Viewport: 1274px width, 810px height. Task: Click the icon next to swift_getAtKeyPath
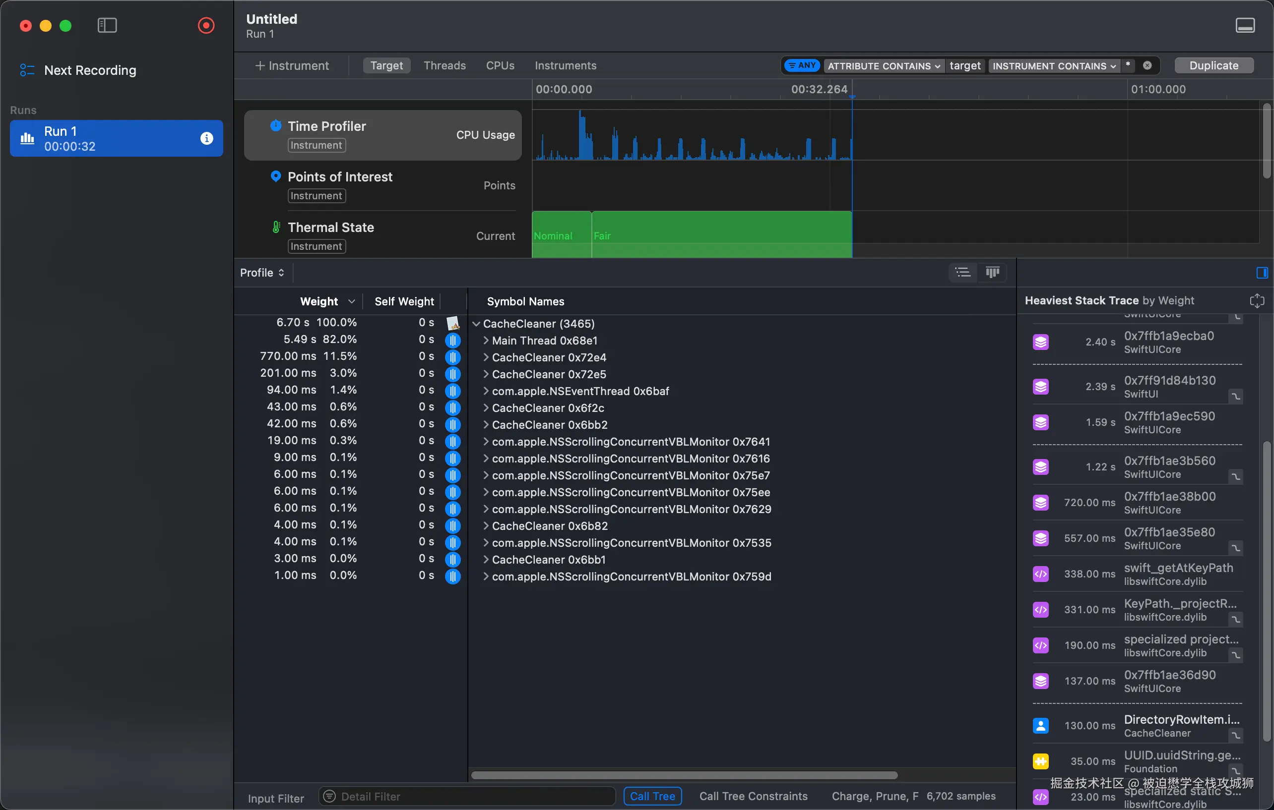point(1041,574)
